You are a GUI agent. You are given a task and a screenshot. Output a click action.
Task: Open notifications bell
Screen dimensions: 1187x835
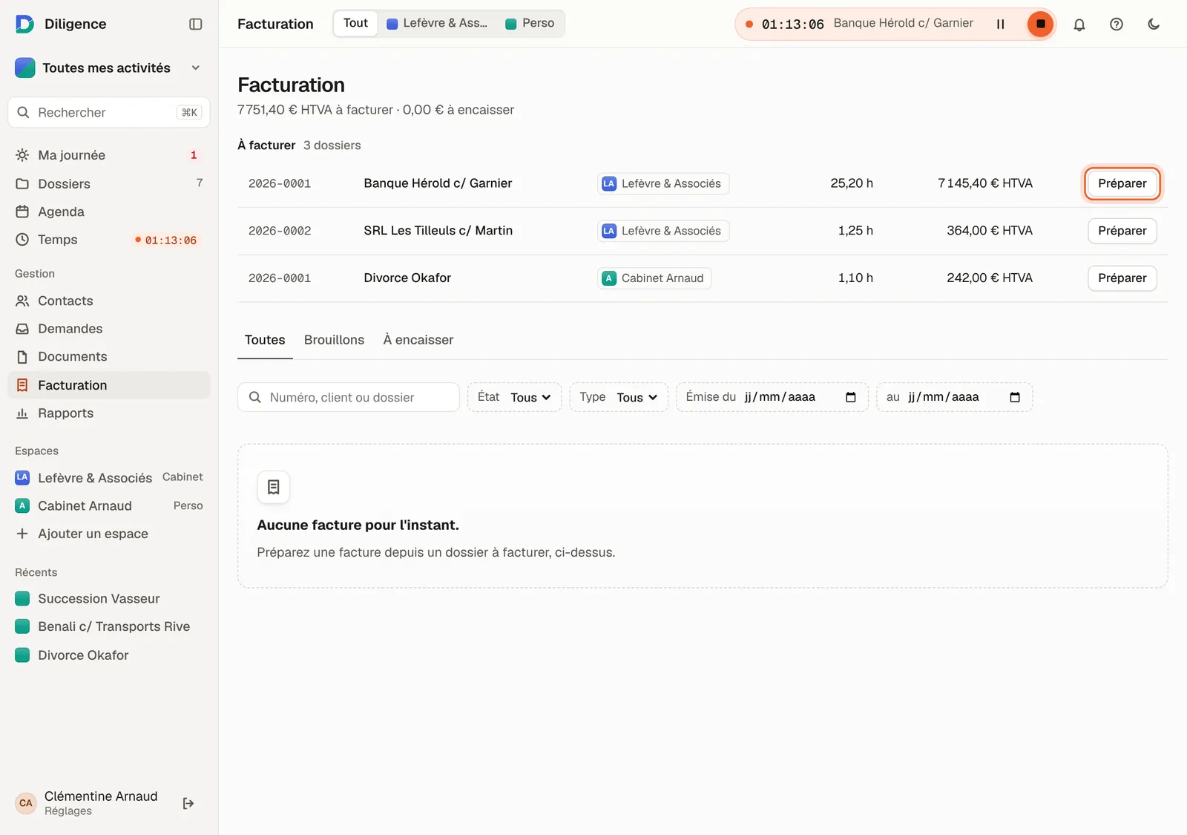tap(1079, 24)
